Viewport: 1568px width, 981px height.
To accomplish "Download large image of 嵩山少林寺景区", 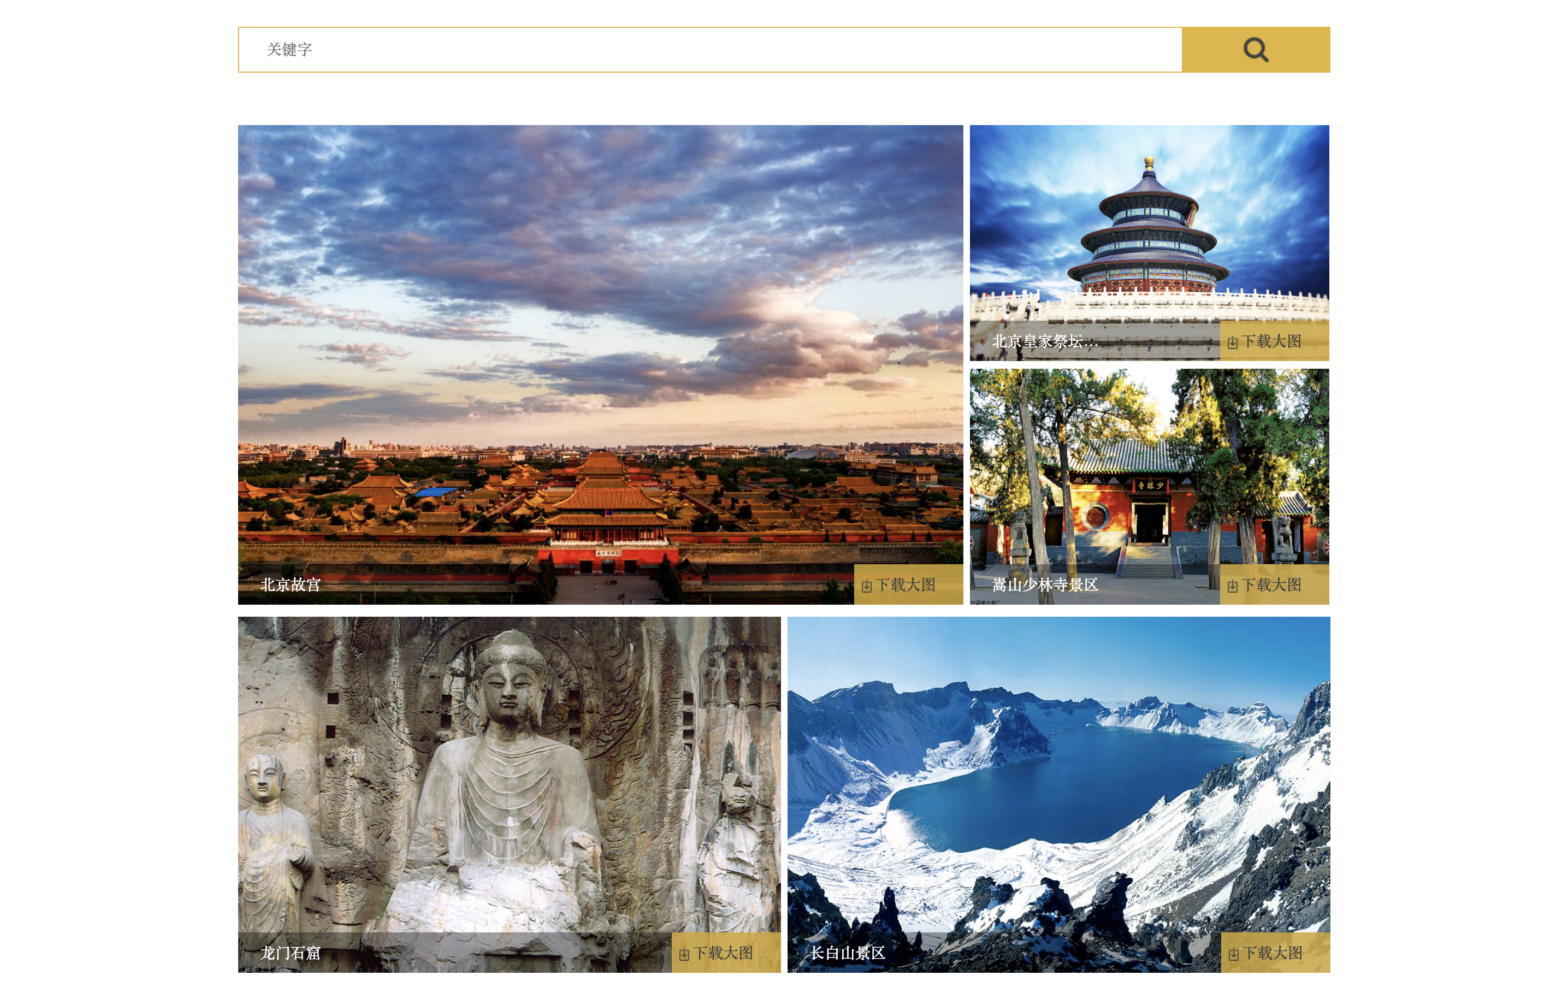I will (1274, 584).
